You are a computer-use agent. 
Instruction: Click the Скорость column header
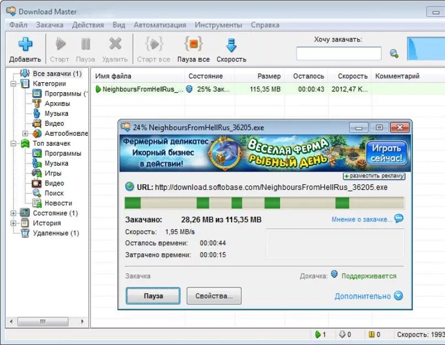click(350, 76)
